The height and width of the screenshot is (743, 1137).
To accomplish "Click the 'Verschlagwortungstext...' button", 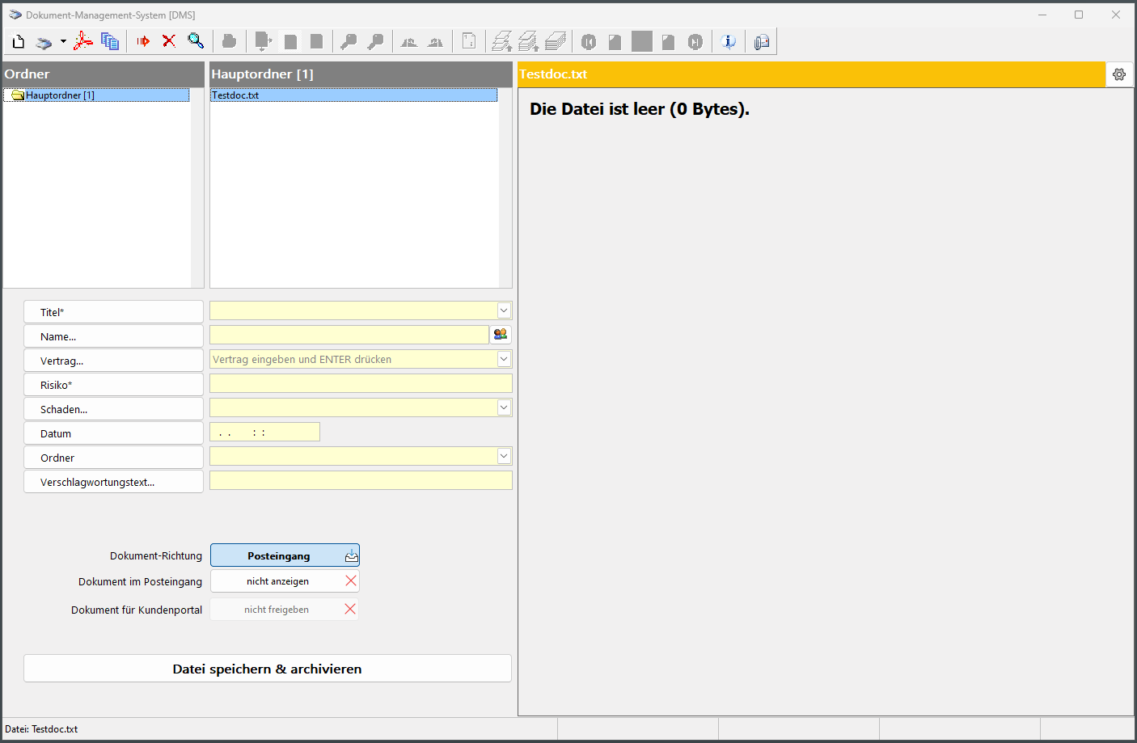I will [113, 482].
